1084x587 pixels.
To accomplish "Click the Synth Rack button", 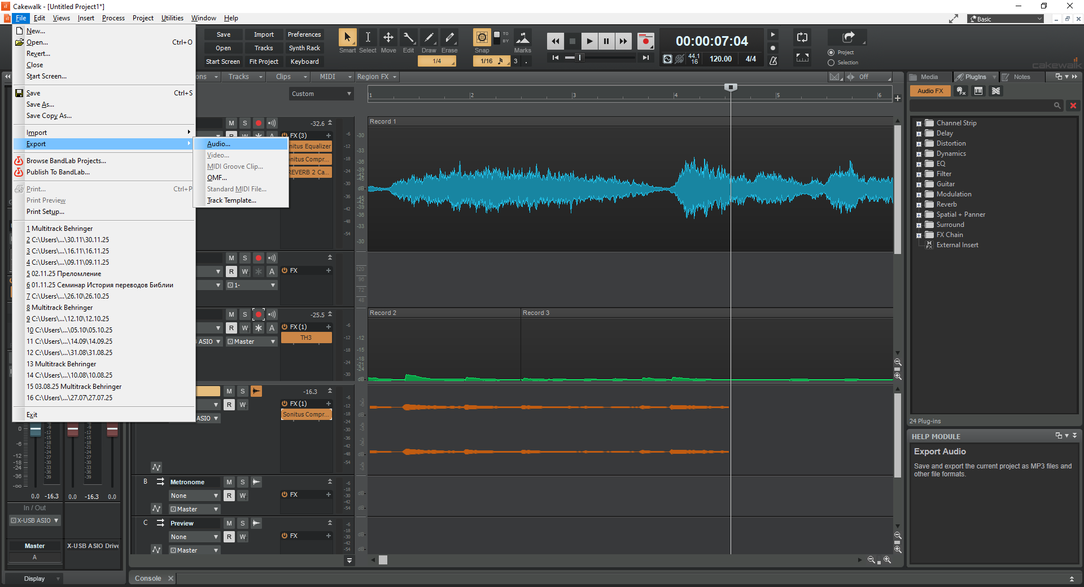I will pos(304,48).
